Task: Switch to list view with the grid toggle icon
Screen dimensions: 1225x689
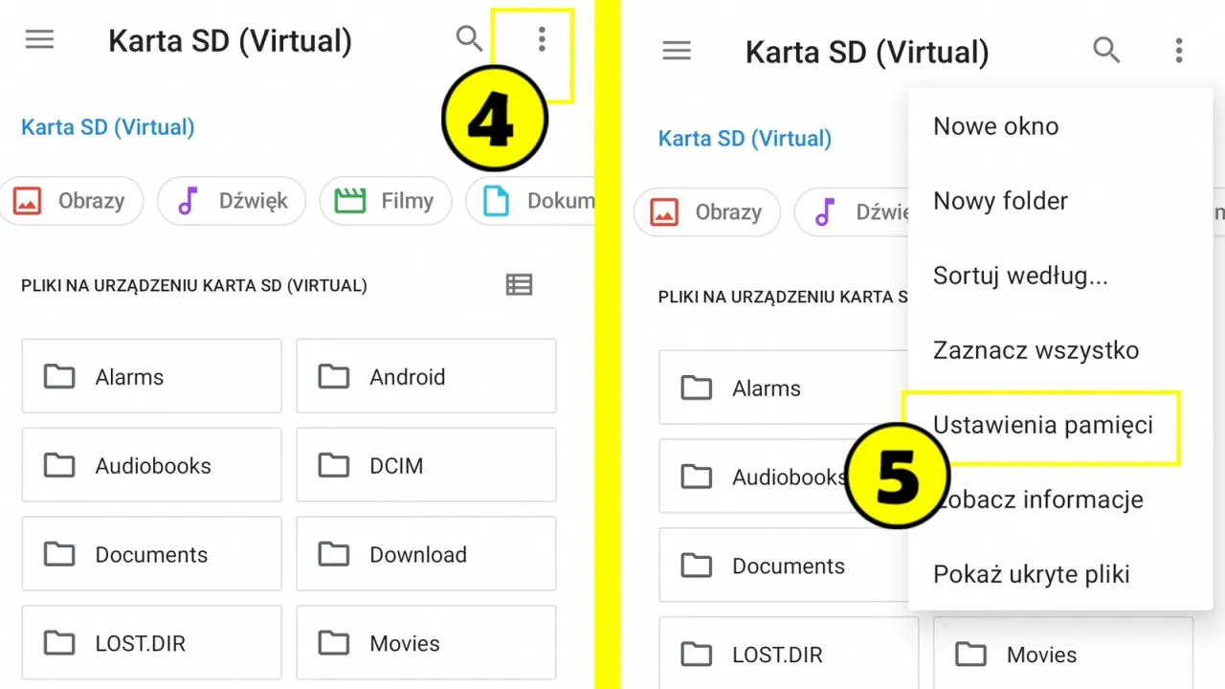Action: point(519,284)
